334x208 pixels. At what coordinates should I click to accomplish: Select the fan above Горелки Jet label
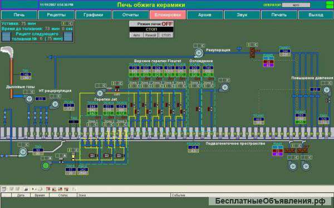100,93
